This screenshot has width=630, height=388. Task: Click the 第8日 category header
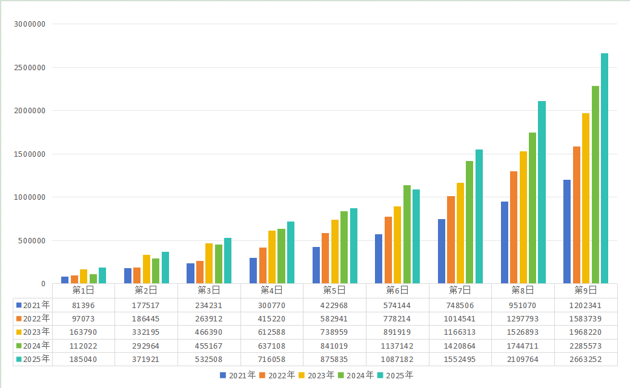click(523, 291)
